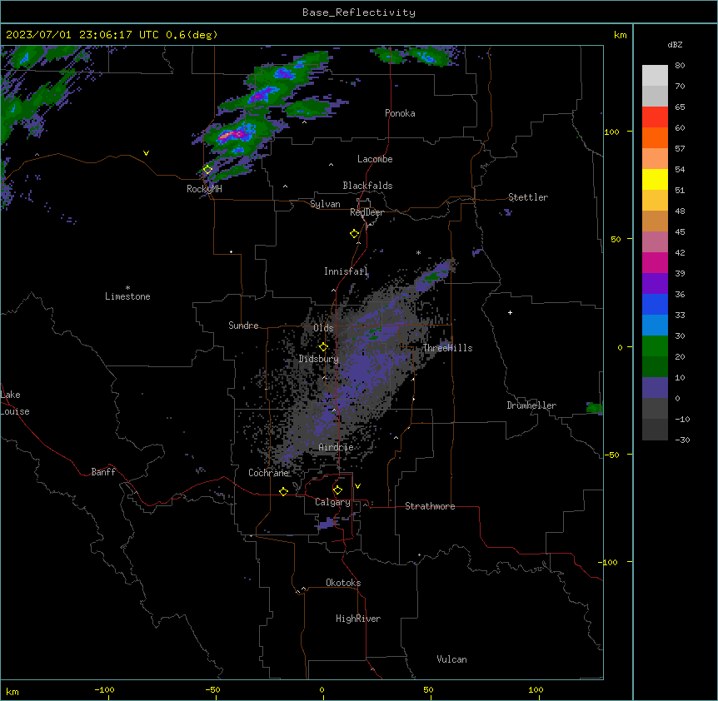Select the Innisfail label

pyautogui.click(x=346, y=271)
